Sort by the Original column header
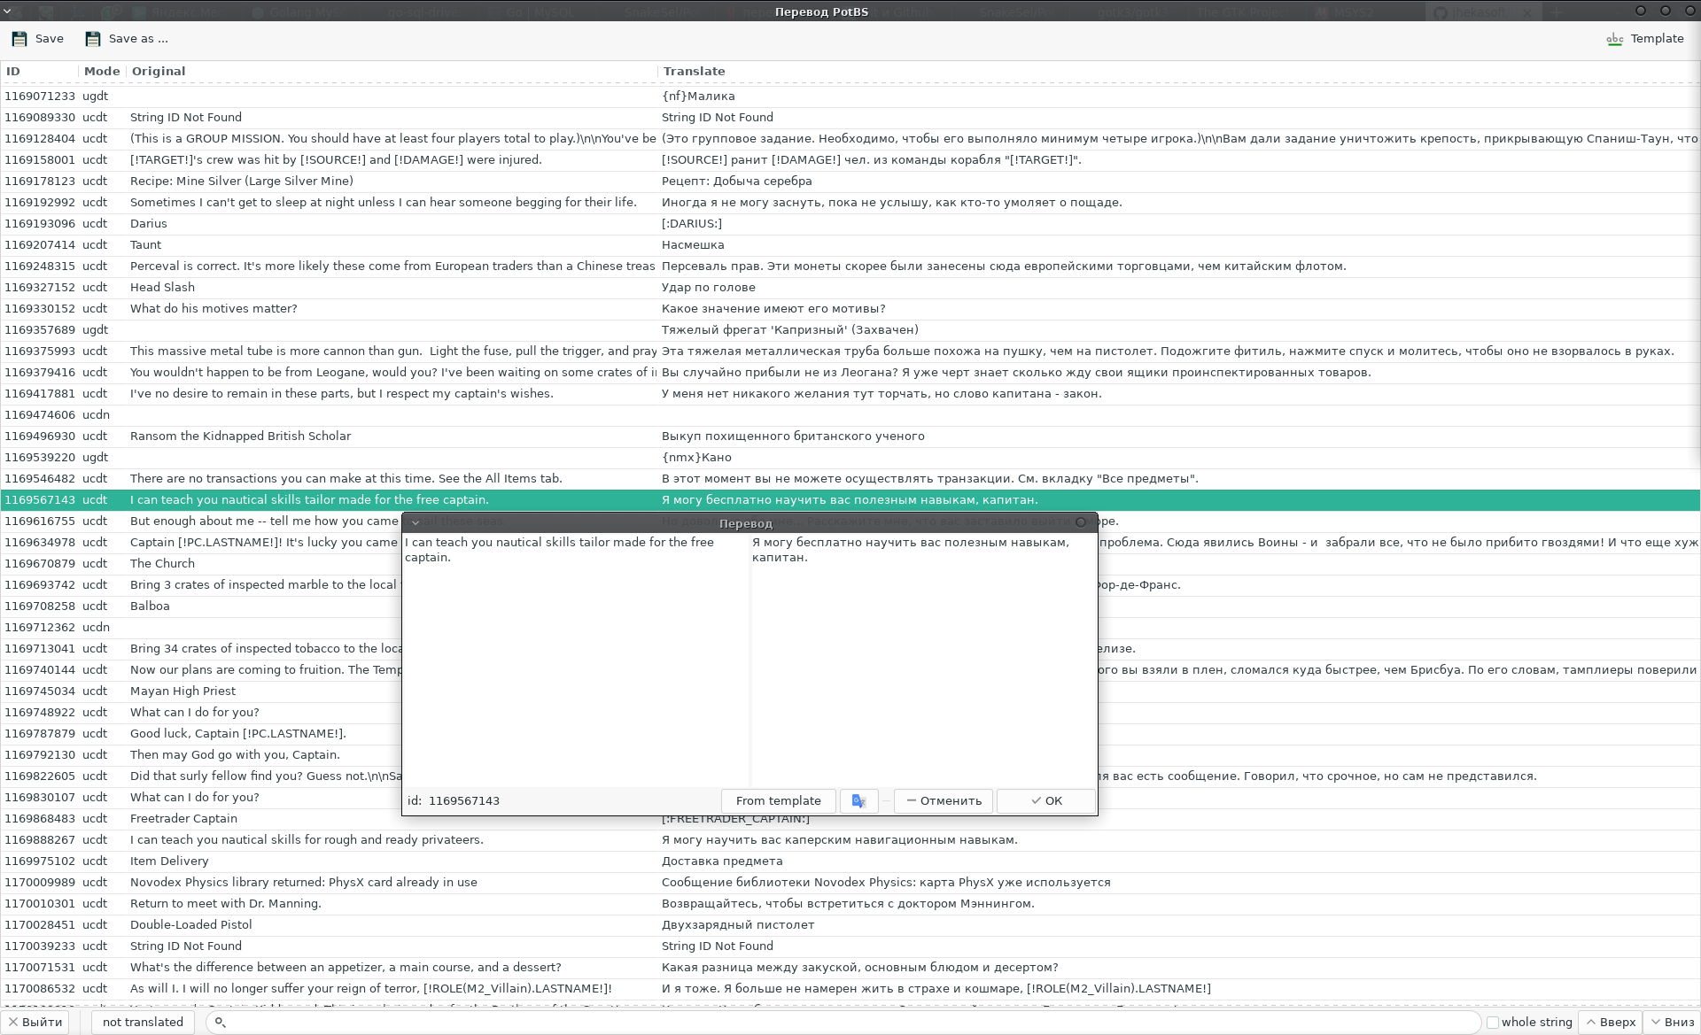The width and height of the screenshot is (1701, 1035). pos(159,71)
